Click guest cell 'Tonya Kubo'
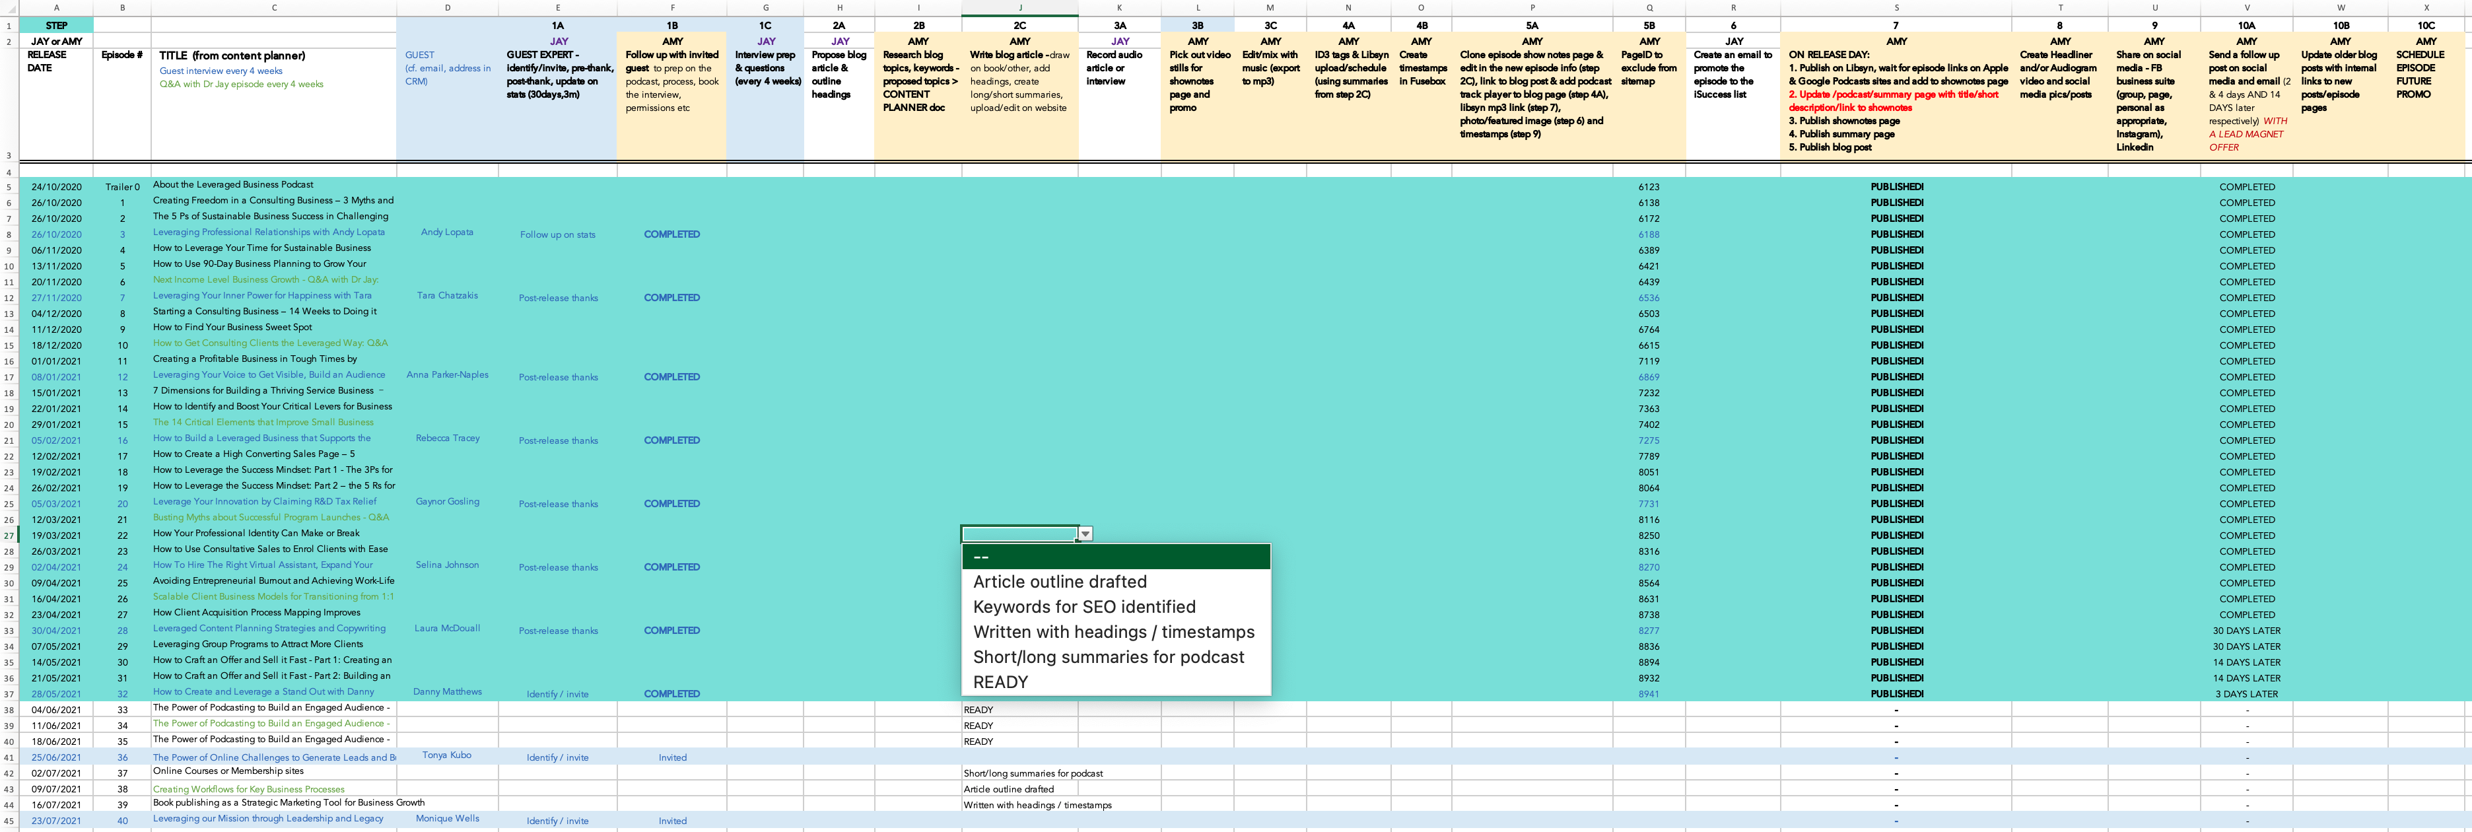This screenshot has width=2472, height=832. coord(447,755)
